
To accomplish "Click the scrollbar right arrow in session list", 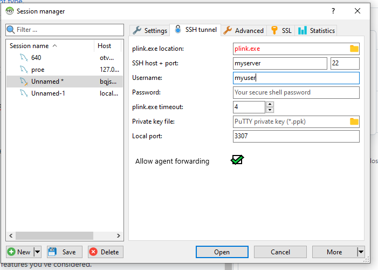I will click(119, 235).
